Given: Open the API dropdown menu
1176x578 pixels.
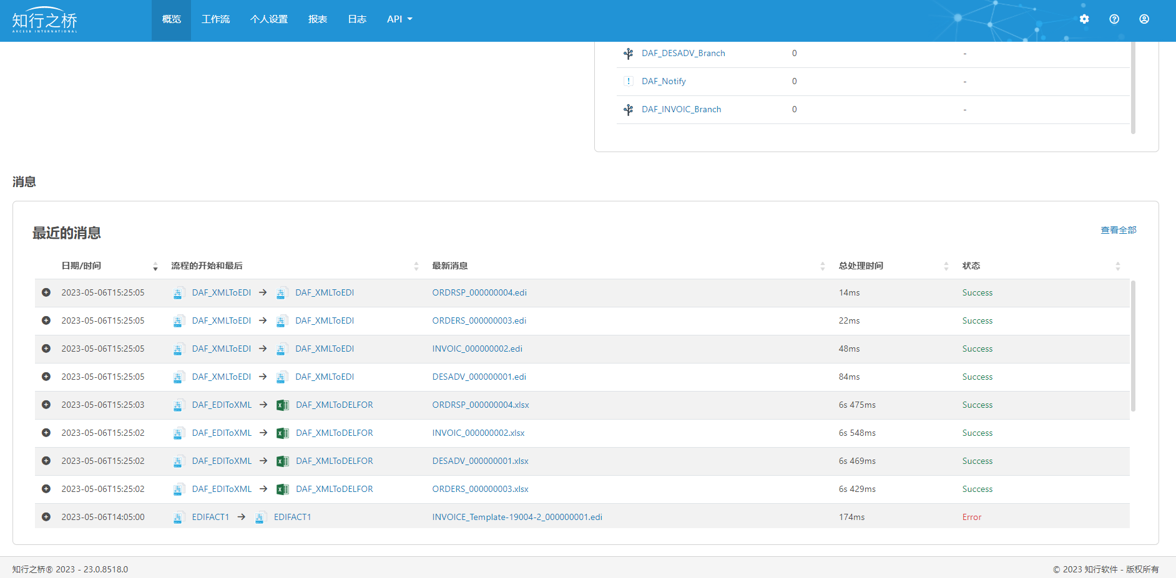Looking at the screenshot, I should tap(399, 19).
